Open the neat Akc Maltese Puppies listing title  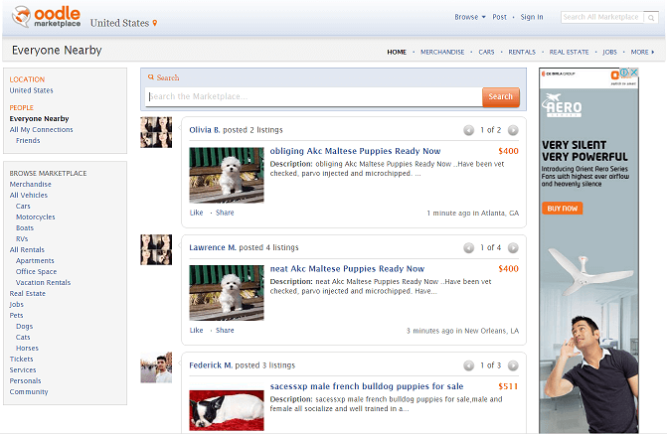tap(347, 269)
